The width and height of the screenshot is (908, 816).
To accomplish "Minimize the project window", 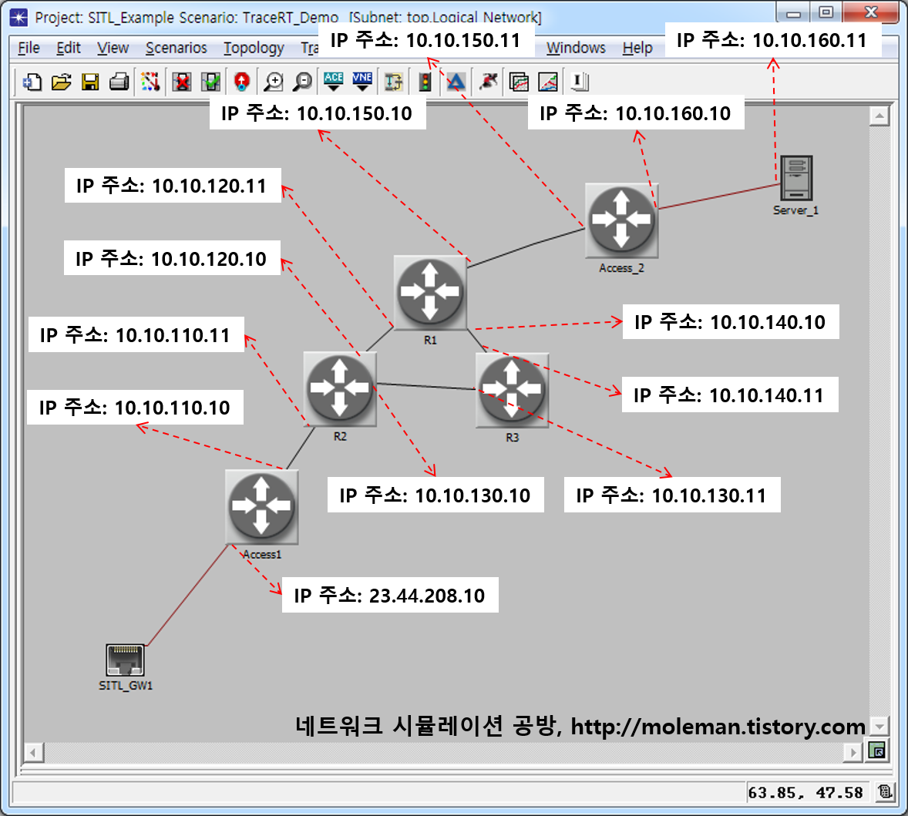I will click(793, 12).
